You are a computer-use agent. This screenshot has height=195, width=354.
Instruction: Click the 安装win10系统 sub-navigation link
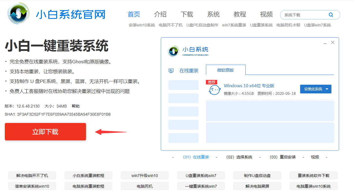coord(140,25)
